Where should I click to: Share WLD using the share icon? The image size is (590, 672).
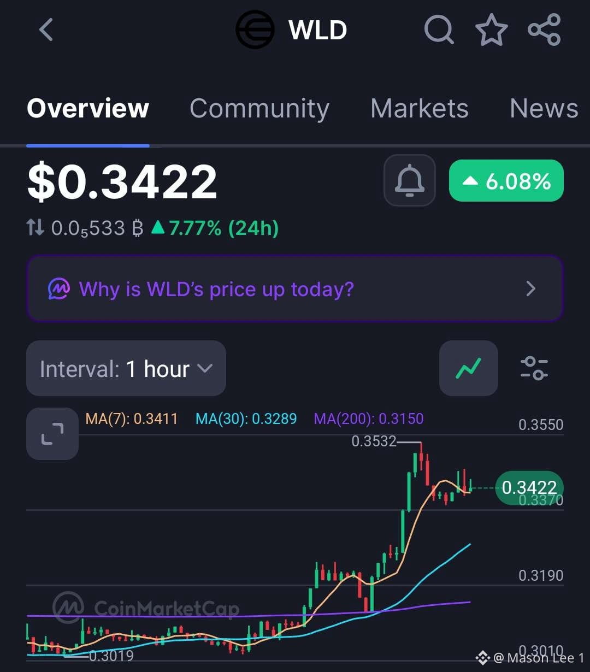(x=544, y=30)
